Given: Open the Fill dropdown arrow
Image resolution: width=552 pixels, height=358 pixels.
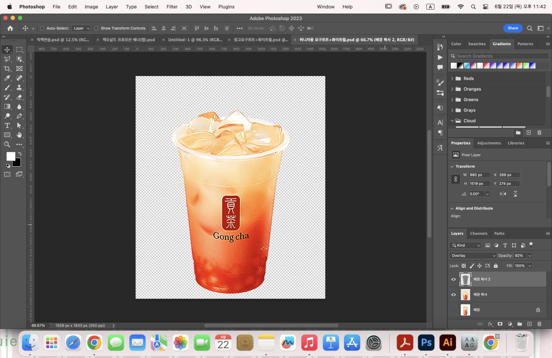Looking at the screenshot, I should (530, 266).
